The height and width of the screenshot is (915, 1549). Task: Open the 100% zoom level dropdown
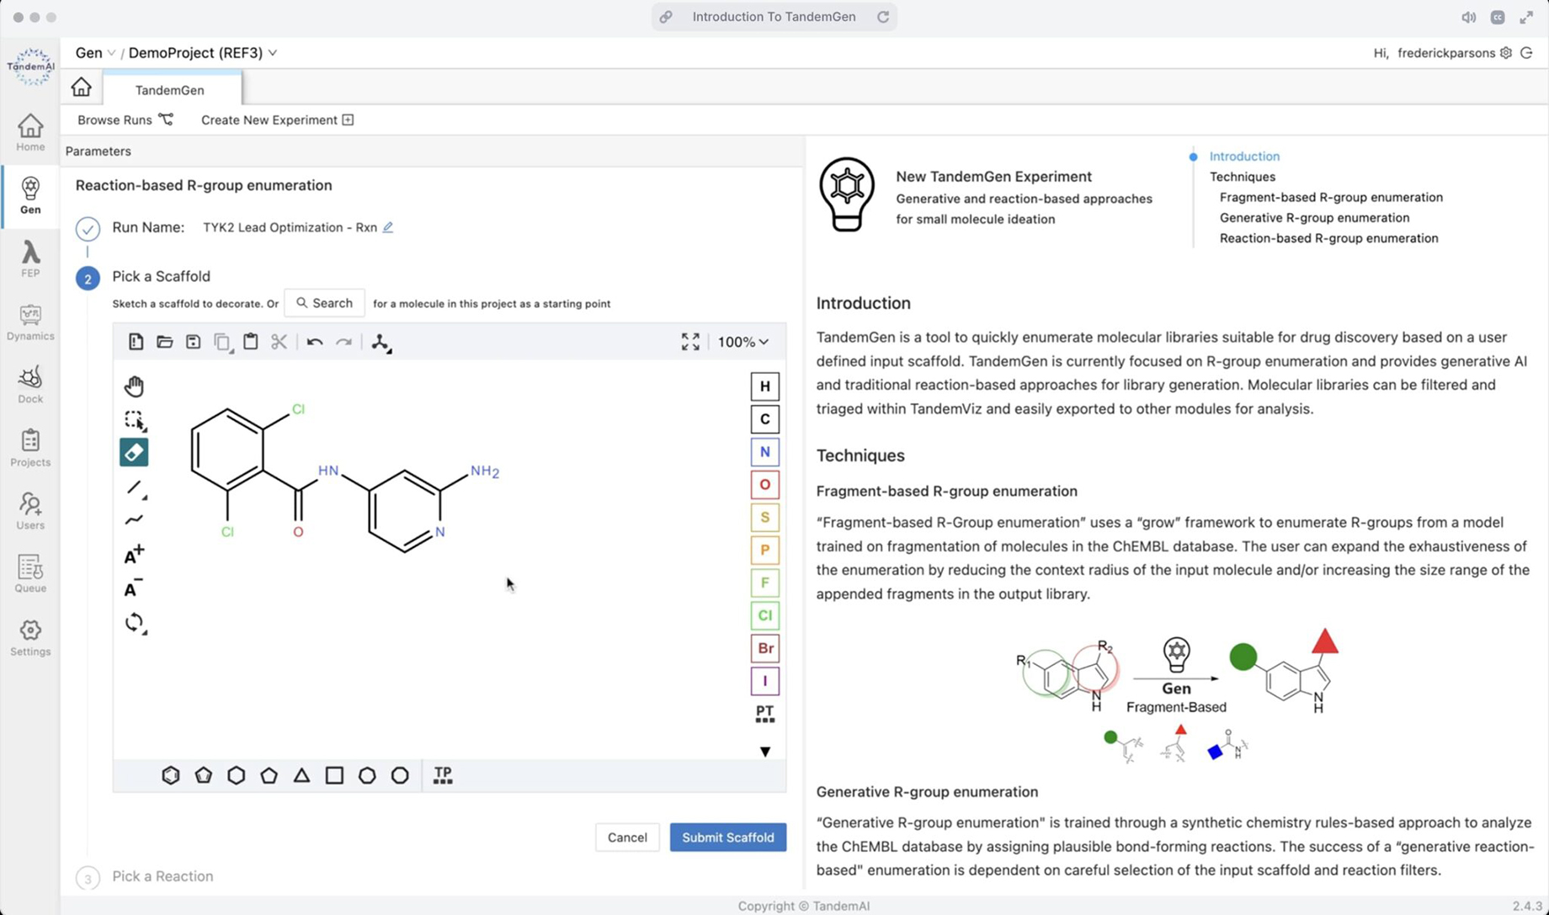[x=743, y=342]
